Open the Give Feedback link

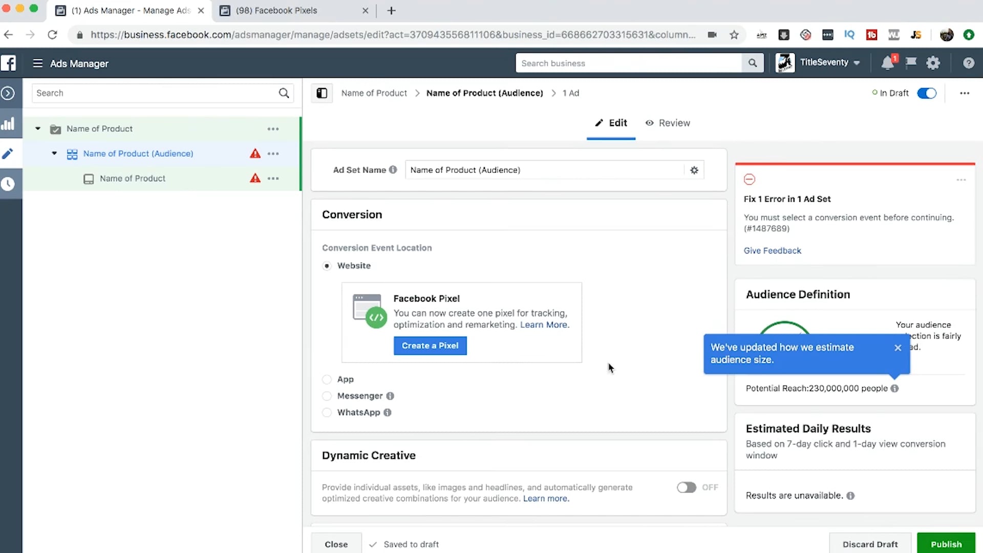tap(772, 251)
